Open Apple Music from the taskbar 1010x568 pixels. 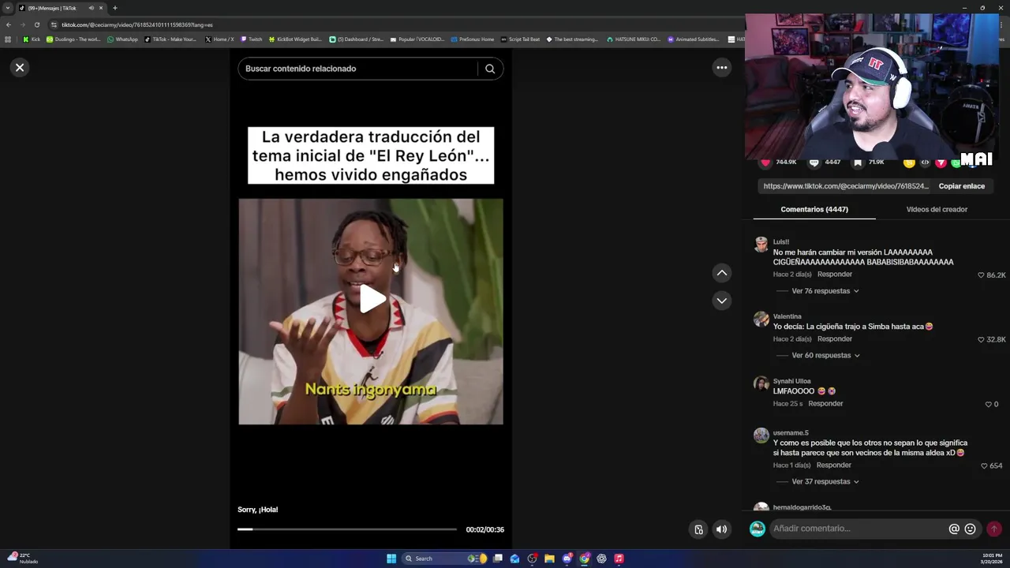[x=619, y=559]
